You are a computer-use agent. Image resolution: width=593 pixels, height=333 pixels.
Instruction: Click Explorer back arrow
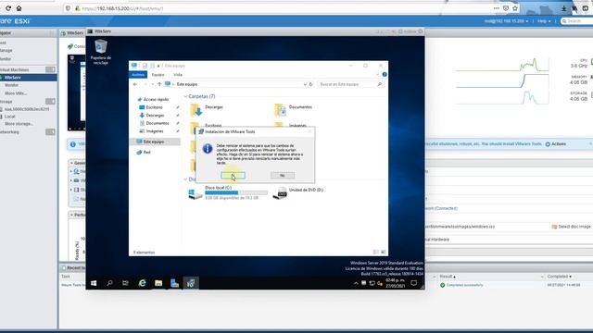135,84
